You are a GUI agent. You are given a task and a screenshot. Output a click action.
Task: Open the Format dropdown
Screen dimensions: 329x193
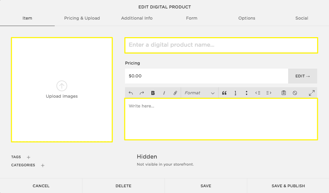[199, 93]
